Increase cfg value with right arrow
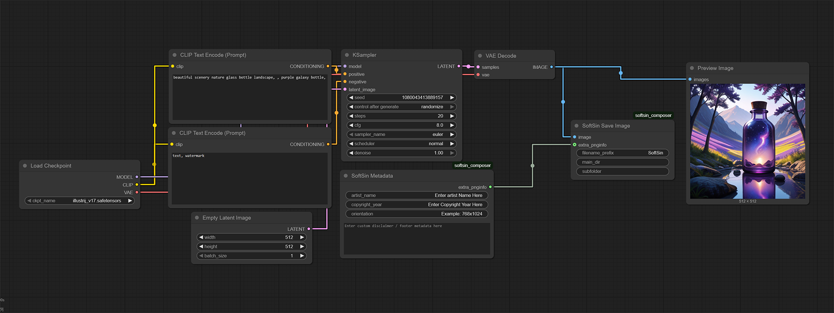The image size is (834, 313). point(452,125)
